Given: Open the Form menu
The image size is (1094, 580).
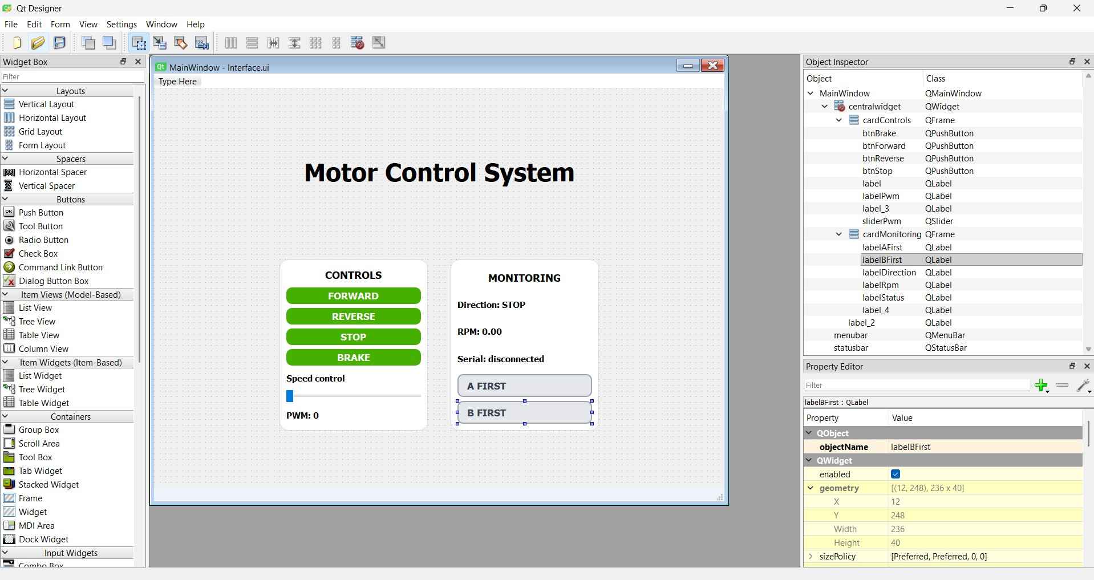Looking at the screenshot, I should [x=60, y=25].
